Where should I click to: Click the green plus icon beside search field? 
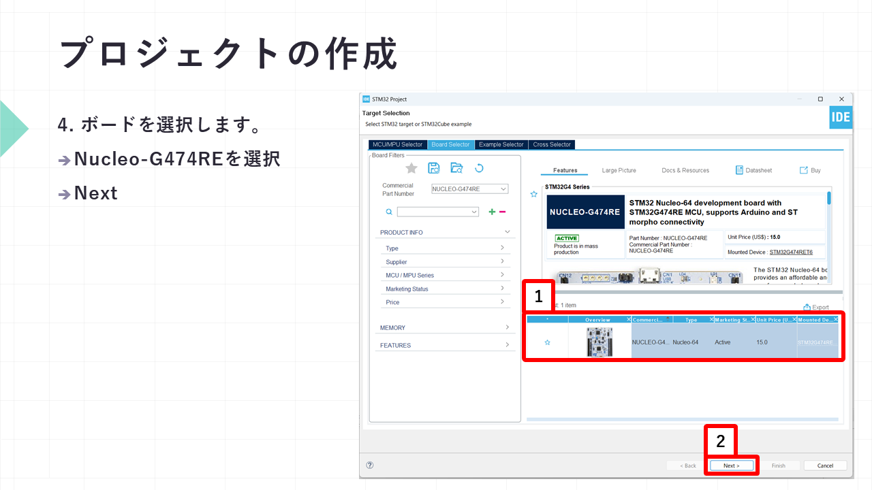(492, 212)
